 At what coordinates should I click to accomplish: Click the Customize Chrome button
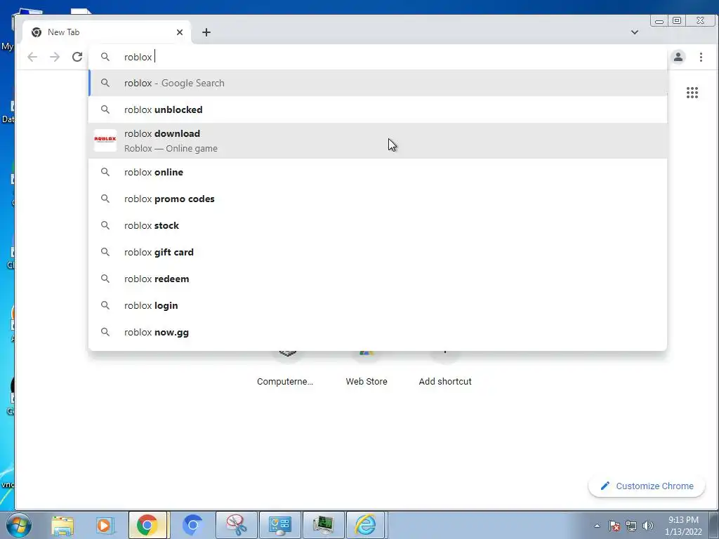(x=647, y=486)
